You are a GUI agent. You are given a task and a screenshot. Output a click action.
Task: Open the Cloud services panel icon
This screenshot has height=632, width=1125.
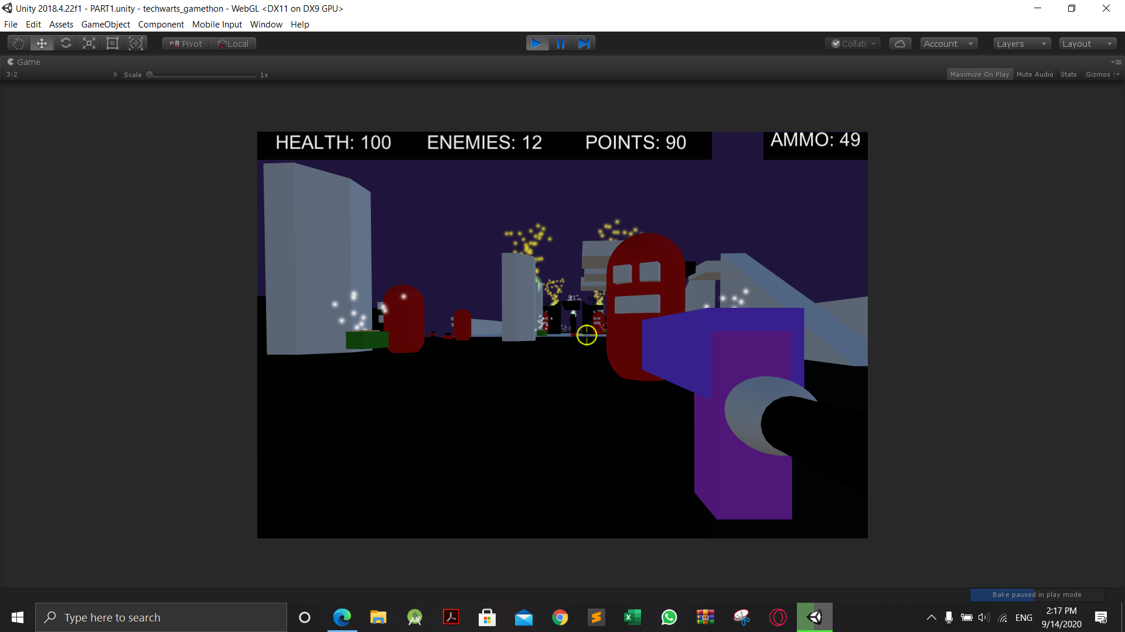900,44
